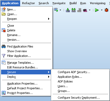Select Project Properties... menu item
110x101 pixels.
pyautogui.click(x=26, y=93)
